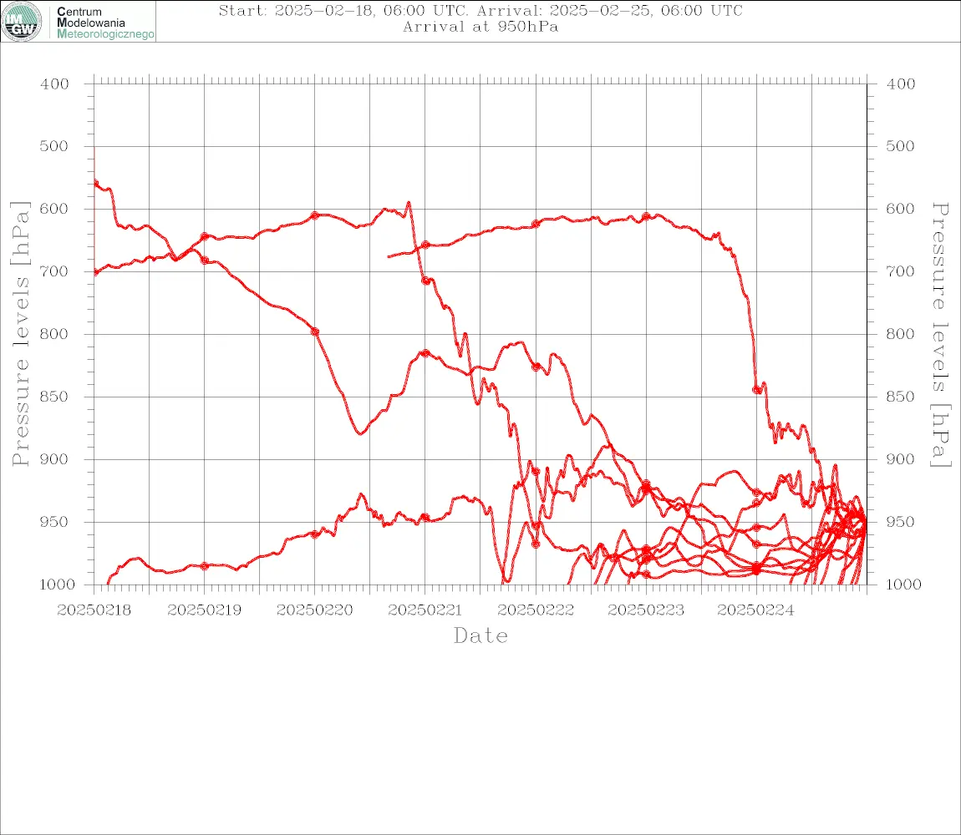Click the right 850 pressure label
Viewport: 961px width, 835px height.
pyautogui.click(x=900, y=397)
